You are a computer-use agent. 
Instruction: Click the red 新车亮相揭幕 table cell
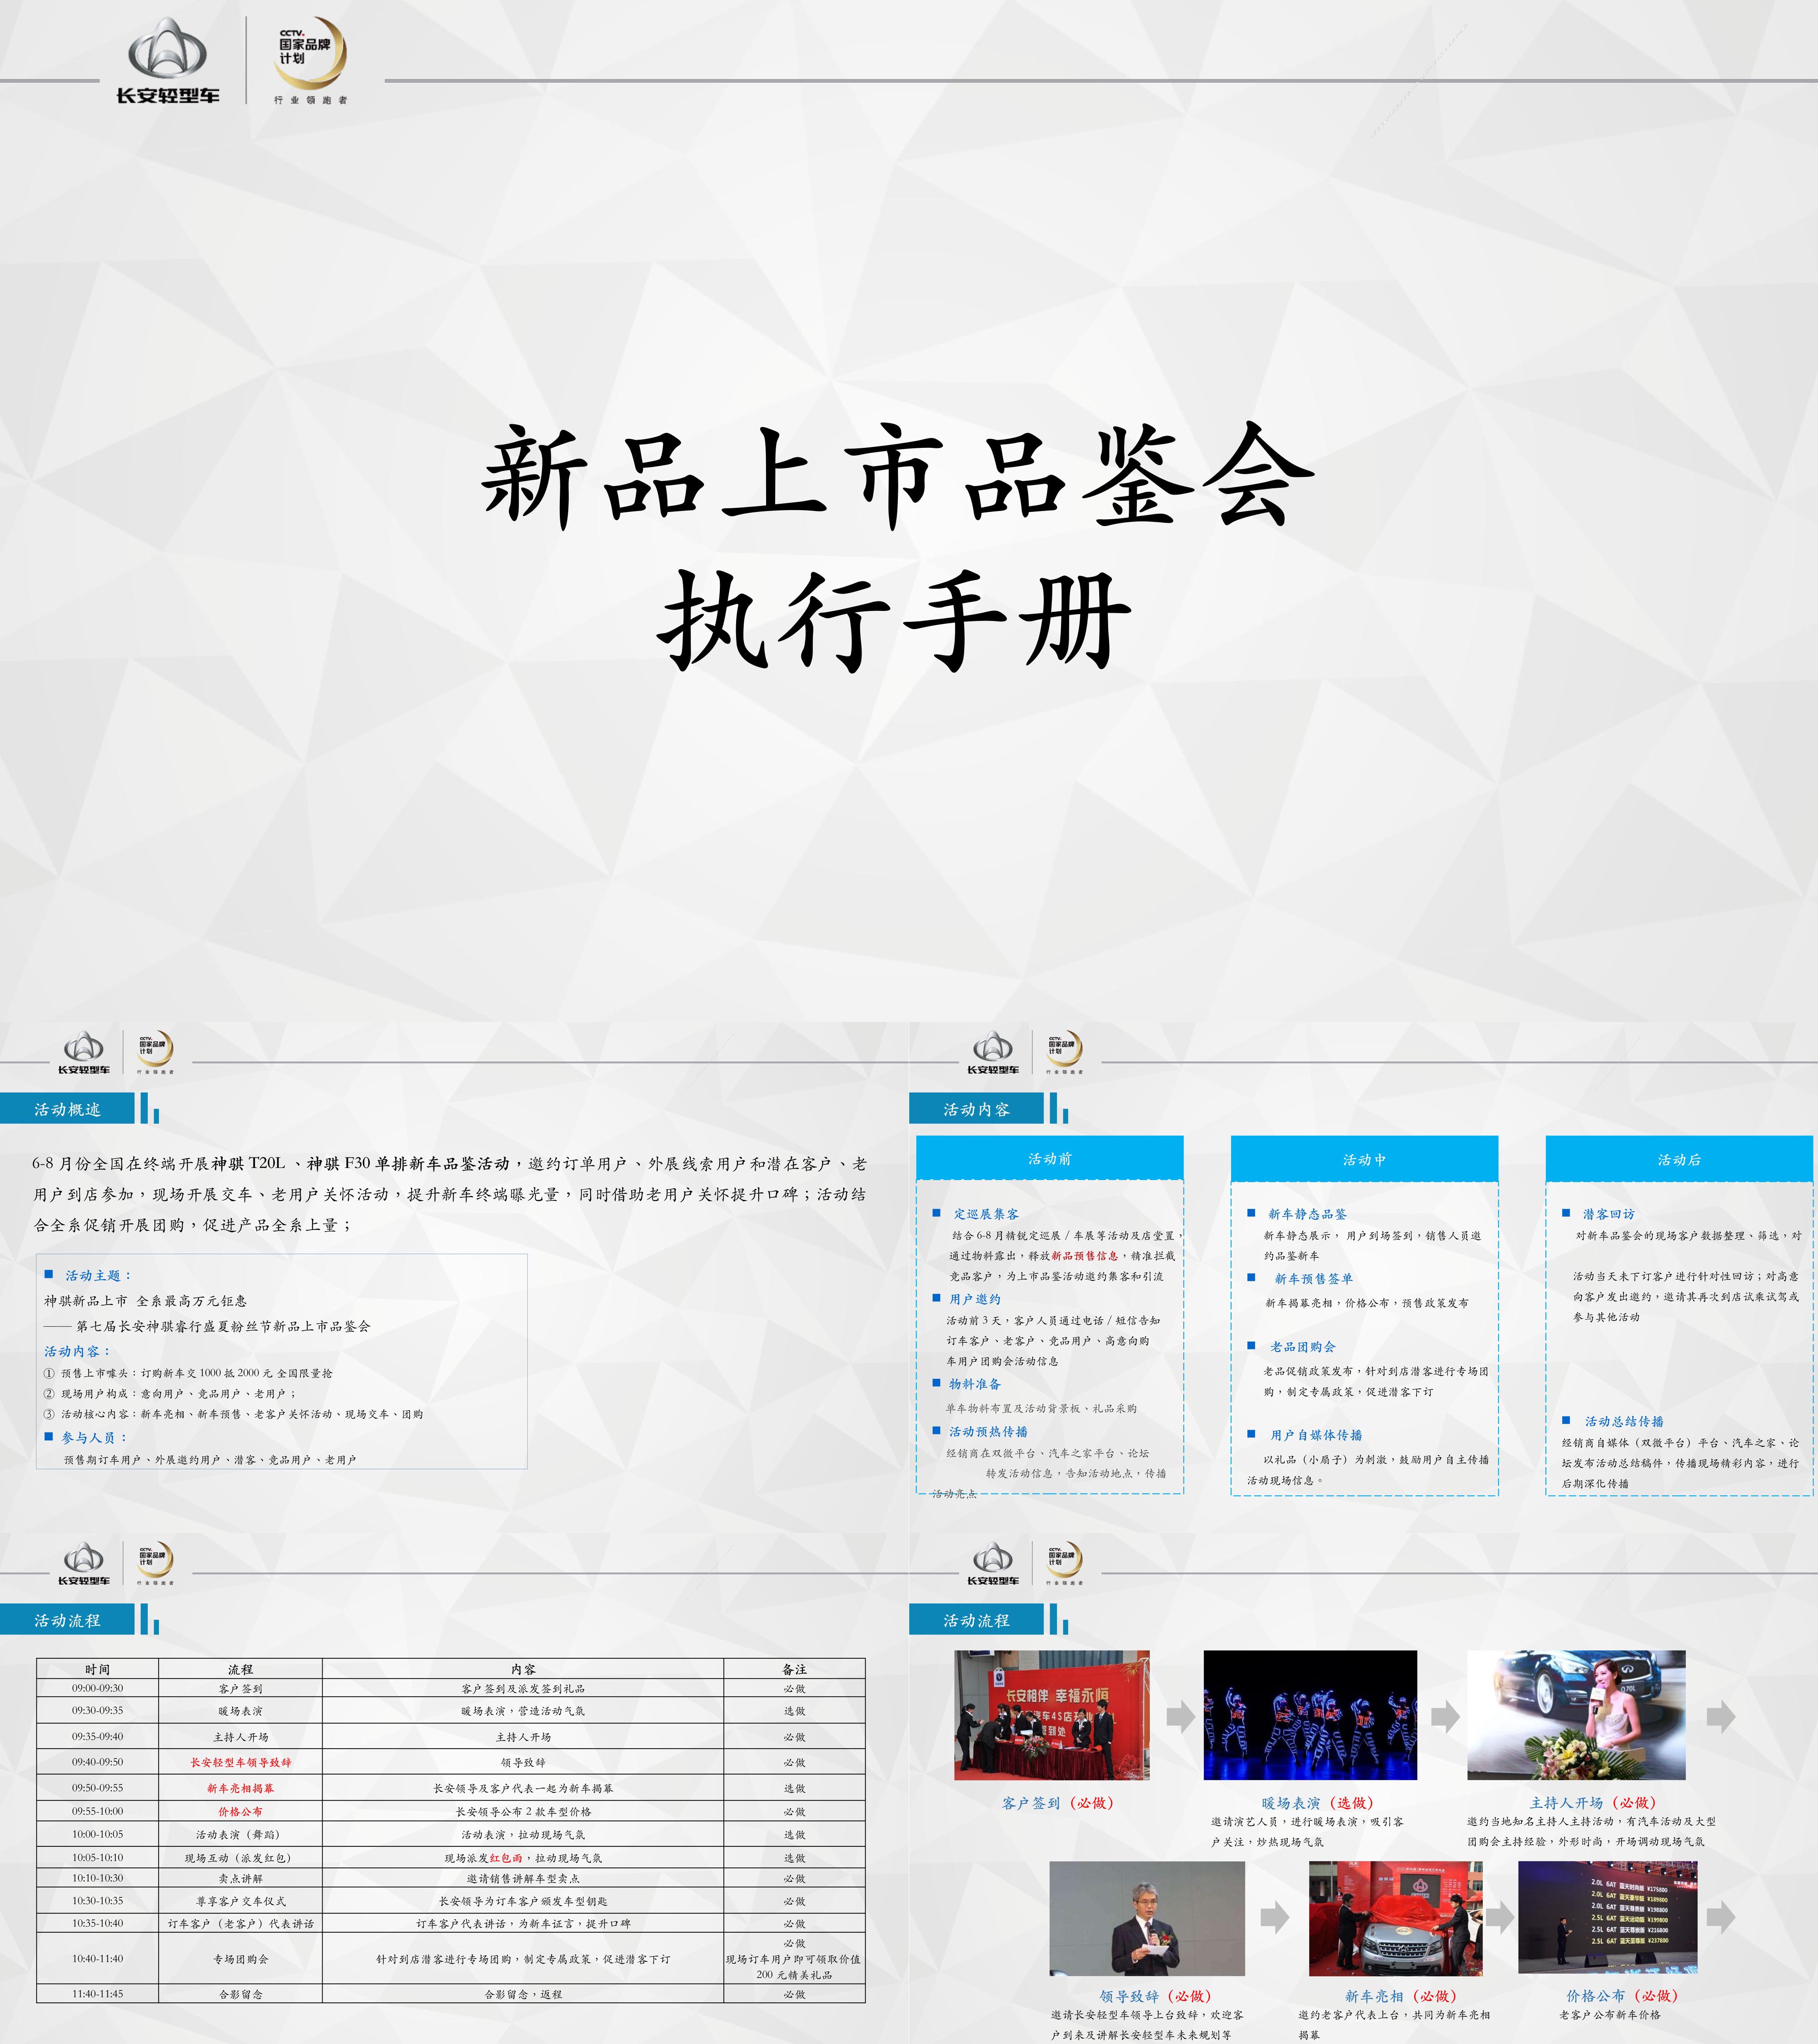[240, 1788]
